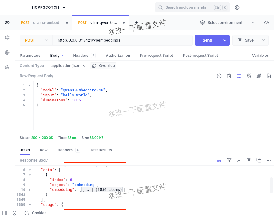275x218 pixels.
Task: Open the Cookies manager
Action: click(x=36, y=213)
